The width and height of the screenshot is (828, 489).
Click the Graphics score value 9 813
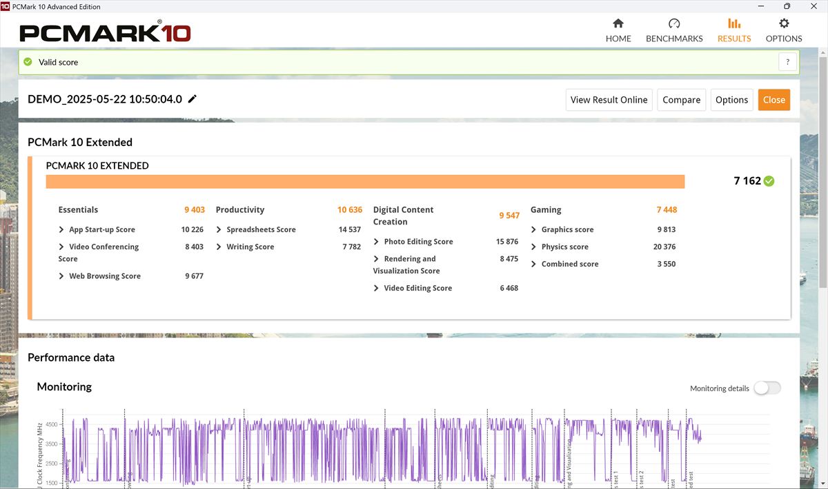[667, 229]
